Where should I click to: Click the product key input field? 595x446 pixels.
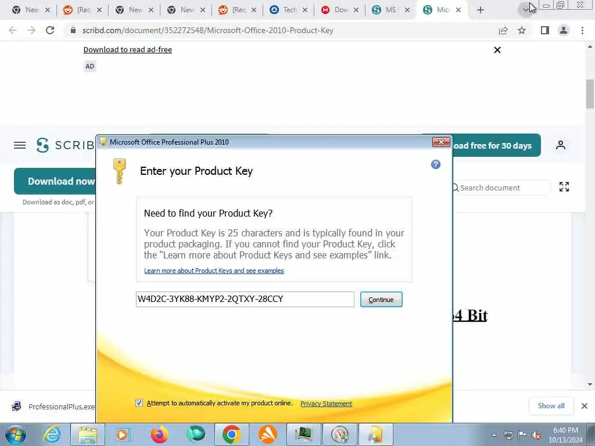[245, 299]
